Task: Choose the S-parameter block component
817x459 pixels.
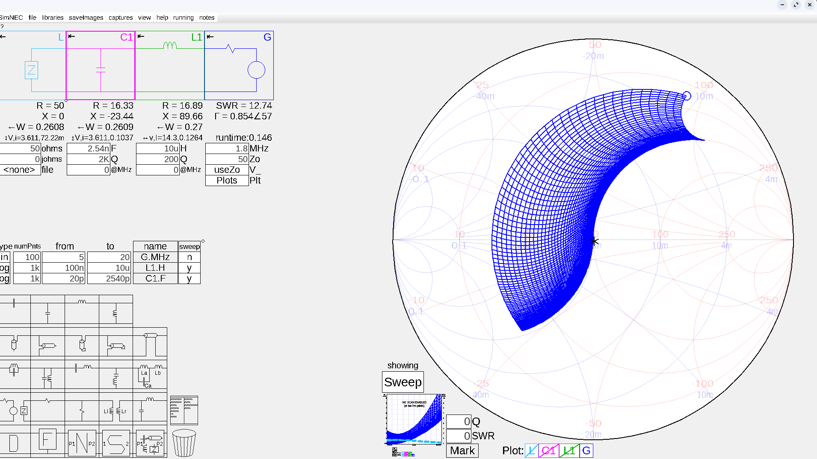Action: pyautogui.click(x=115, y=443)
